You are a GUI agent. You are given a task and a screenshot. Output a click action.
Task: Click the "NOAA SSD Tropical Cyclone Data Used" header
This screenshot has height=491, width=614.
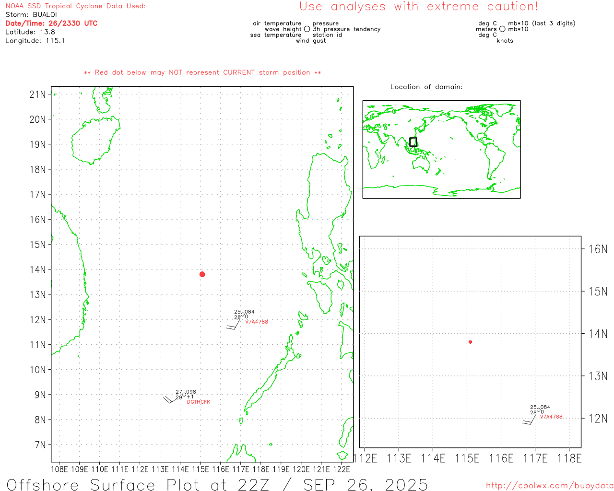[x=75, y=6]
